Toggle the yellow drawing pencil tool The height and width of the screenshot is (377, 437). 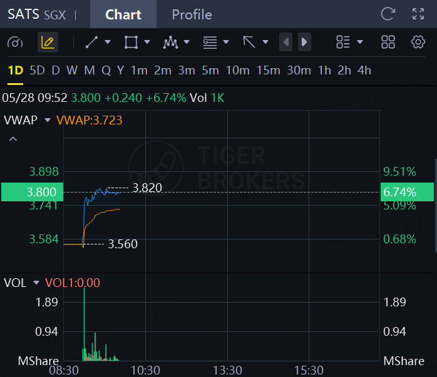pyautogui.click(x=48, y=43)
